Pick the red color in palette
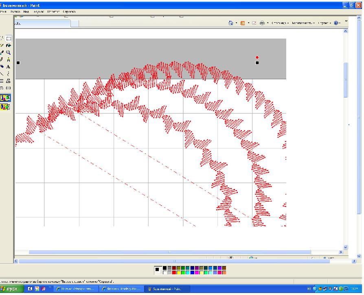The width and height of the screenshot is (364, 295). pyautogui.click(x=174, y=273)
